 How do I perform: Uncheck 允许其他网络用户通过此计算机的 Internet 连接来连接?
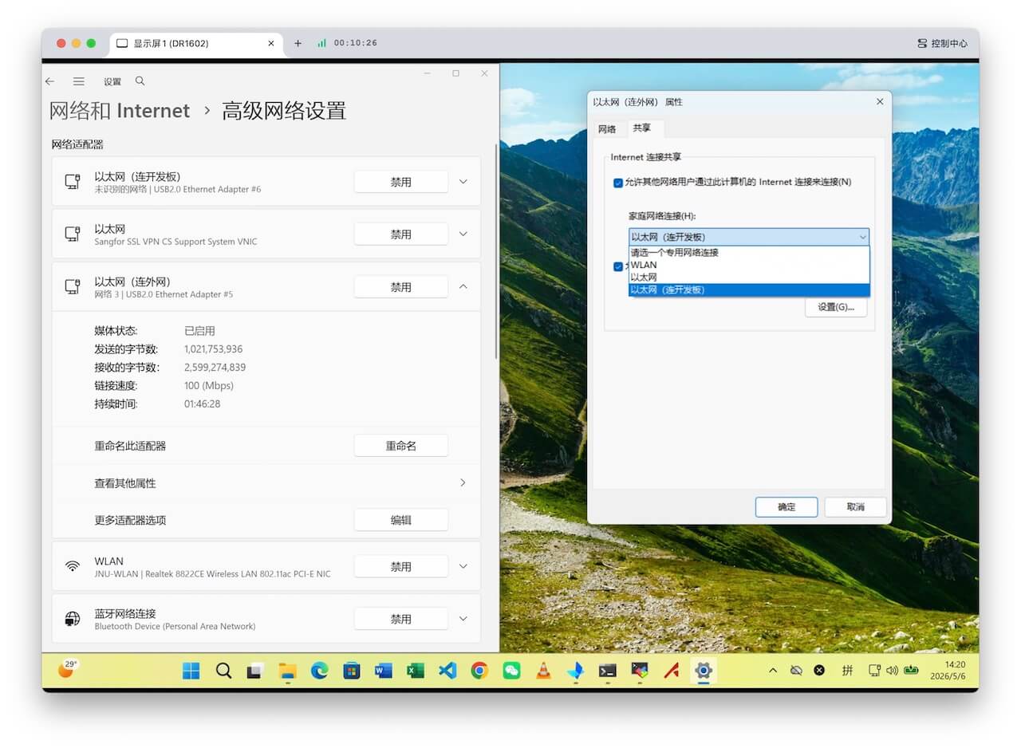(617, 183)
